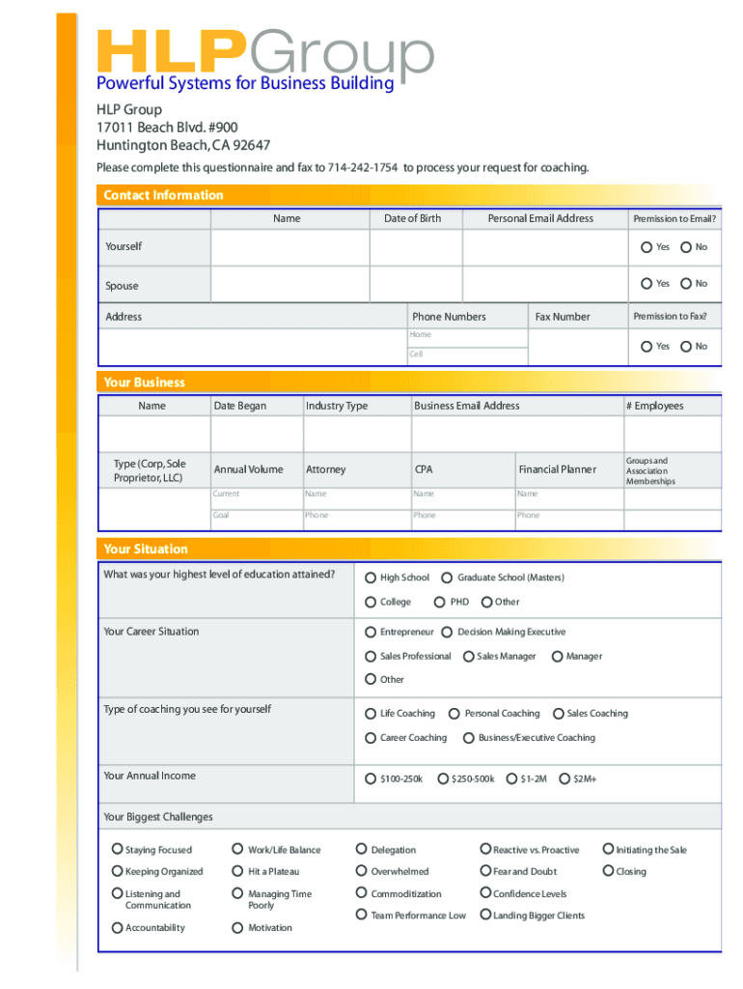Pick Sales Manager career option

pos(467,656)
